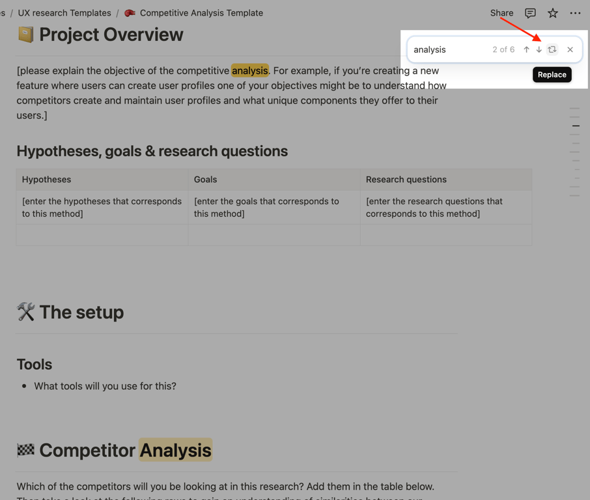Screen dimensions: 590x500
Task: Click the Replace icon in find bar
Action: coord(552,49)
